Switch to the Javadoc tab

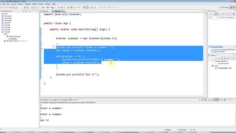54,100
